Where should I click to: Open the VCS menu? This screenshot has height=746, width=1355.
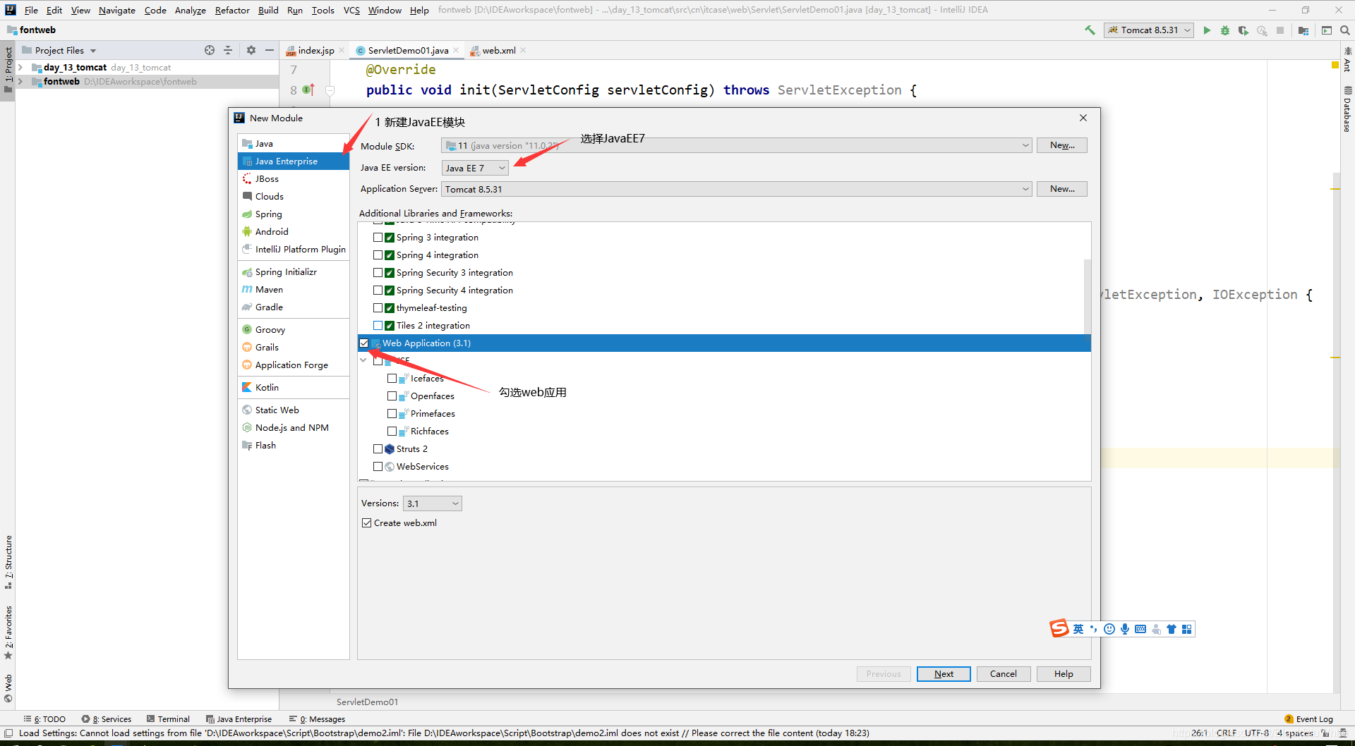point(351,10)
